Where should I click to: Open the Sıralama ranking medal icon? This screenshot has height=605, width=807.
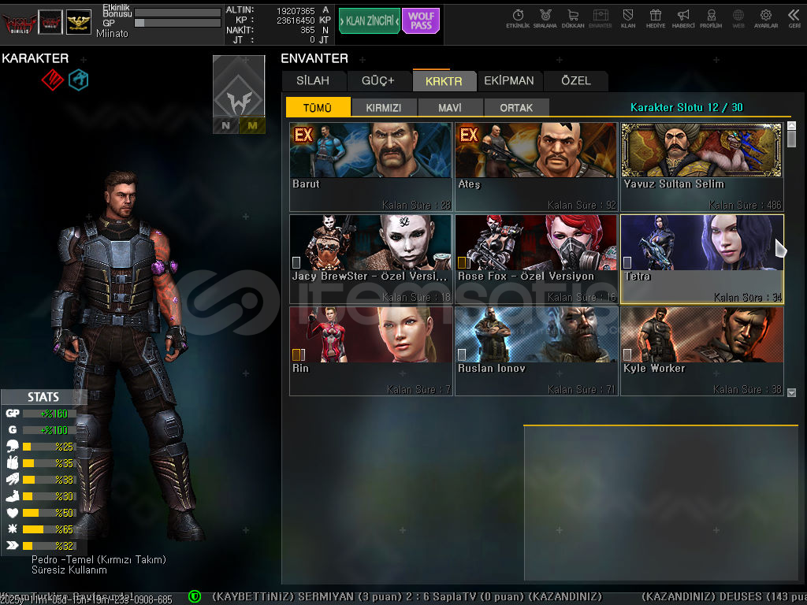(545, 18)
